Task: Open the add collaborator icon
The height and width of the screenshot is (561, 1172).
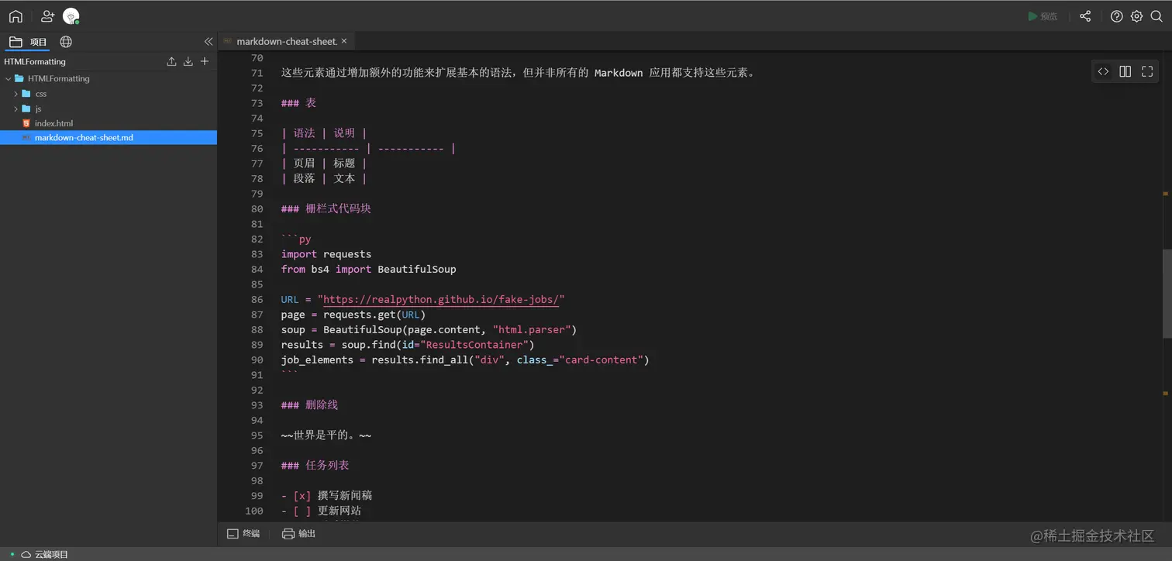Action: point(48,15)
